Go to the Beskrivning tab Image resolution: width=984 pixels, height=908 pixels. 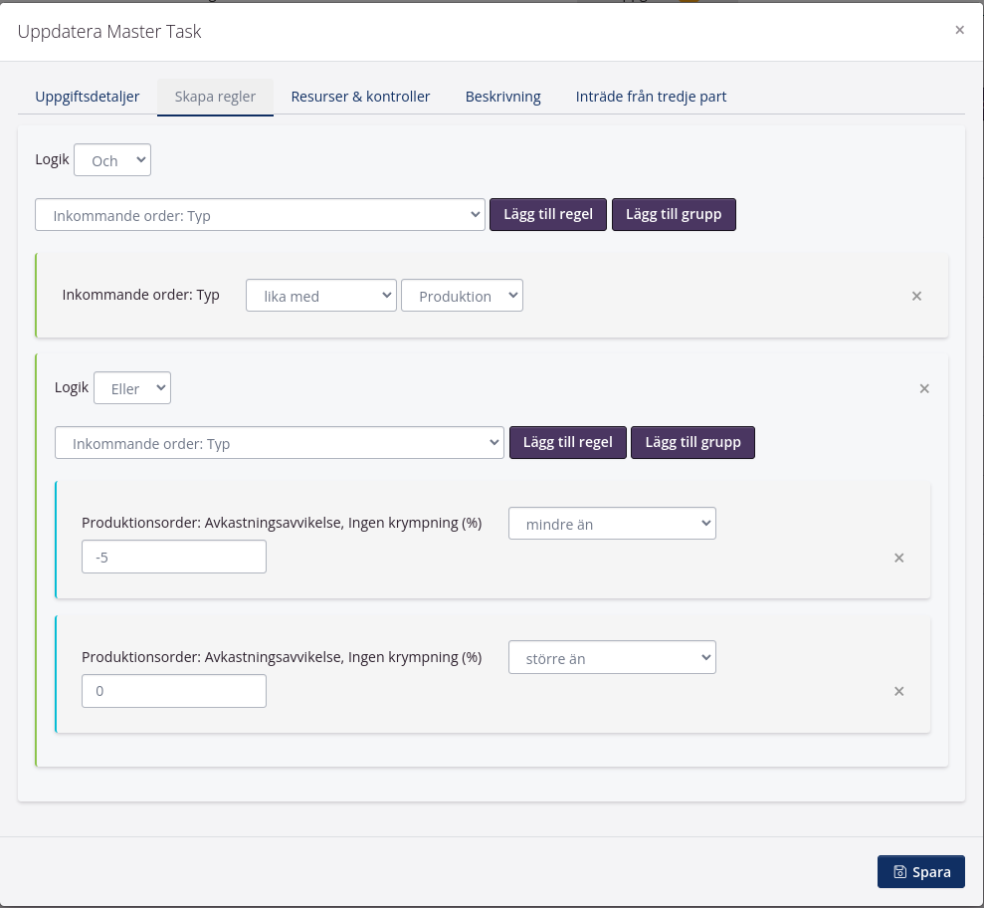pyautogui.click(x=502, y=97)
